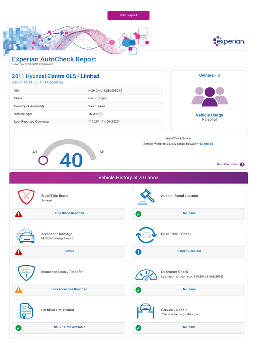Click the purple circle marker on score gauge

[43, 160]
